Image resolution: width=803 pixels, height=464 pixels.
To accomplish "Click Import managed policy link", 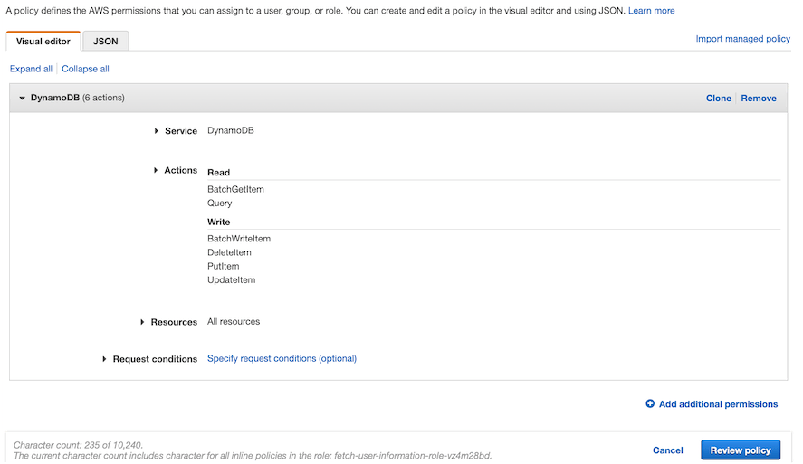I will (742, 39).
